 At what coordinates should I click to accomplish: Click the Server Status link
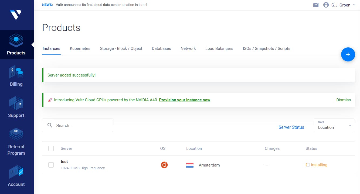point(291,127)
